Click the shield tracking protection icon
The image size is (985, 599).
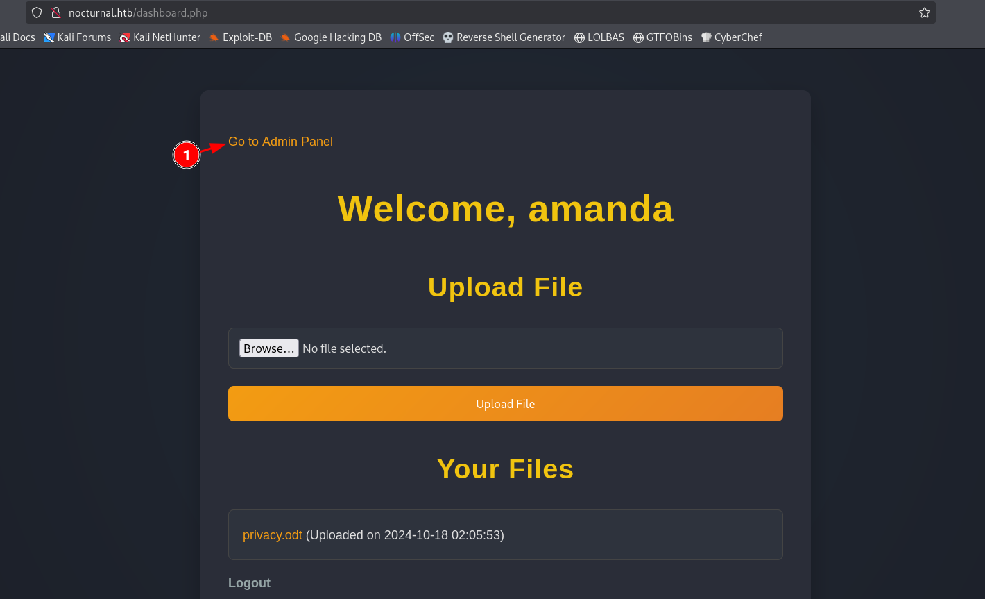(x=37, y=12)
